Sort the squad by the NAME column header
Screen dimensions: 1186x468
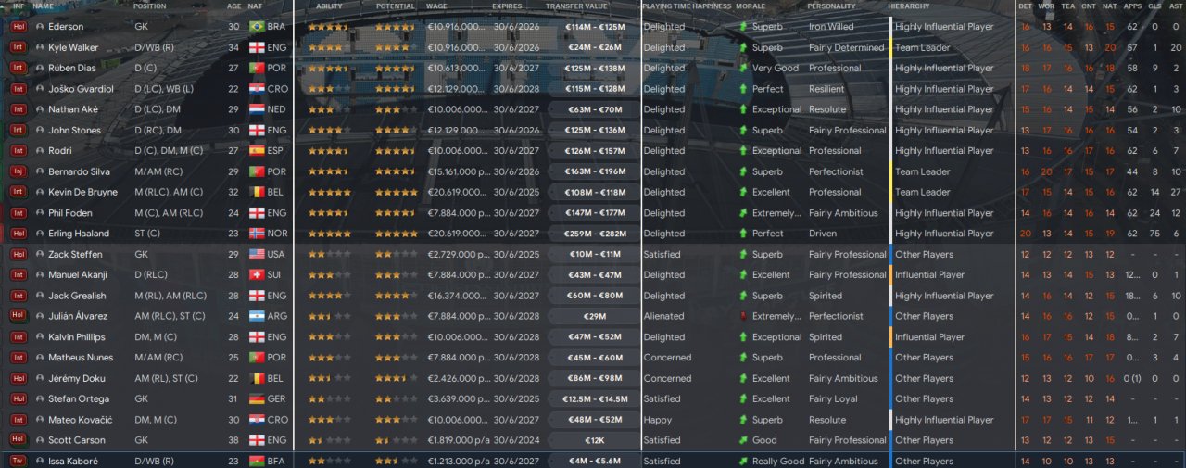point(43,6)
